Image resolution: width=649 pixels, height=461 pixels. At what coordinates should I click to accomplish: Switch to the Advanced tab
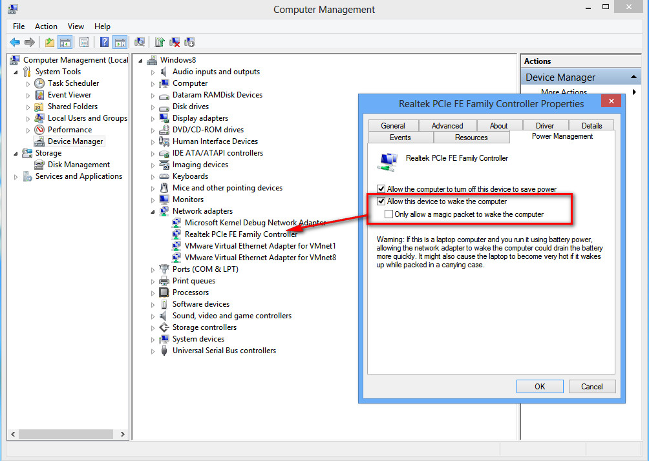pyautogui.click(x=447, y=126)
